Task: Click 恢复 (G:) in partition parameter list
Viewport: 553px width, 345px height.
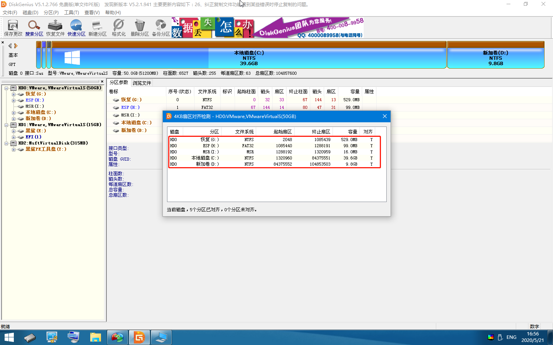Action: 131,100
